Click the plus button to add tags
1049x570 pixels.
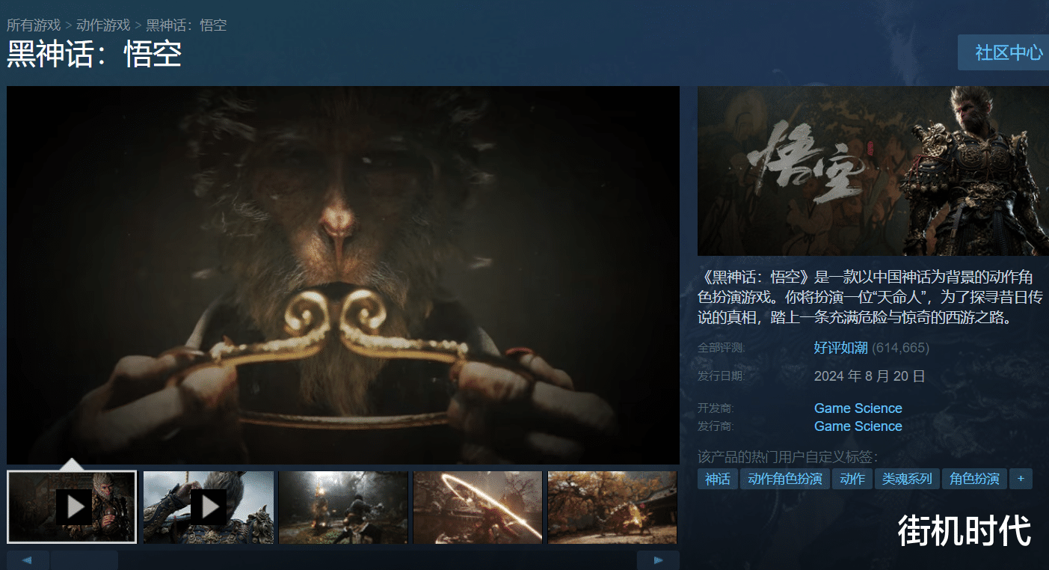1021,479
